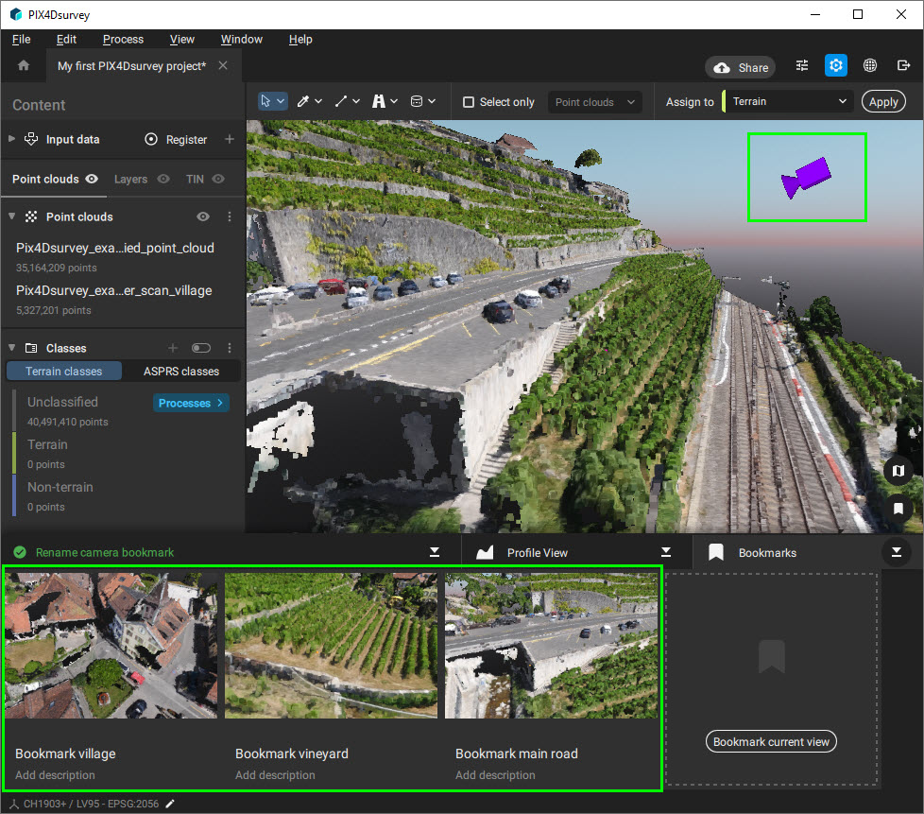Switch to the ASPRS classes tab
Viewport: 924px width, 814px height.
point(180,371)
